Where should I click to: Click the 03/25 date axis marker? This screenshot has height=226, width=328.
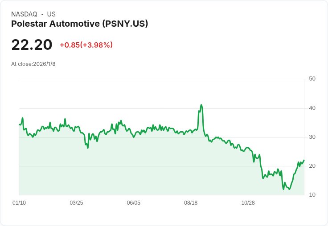click(76, 203)
